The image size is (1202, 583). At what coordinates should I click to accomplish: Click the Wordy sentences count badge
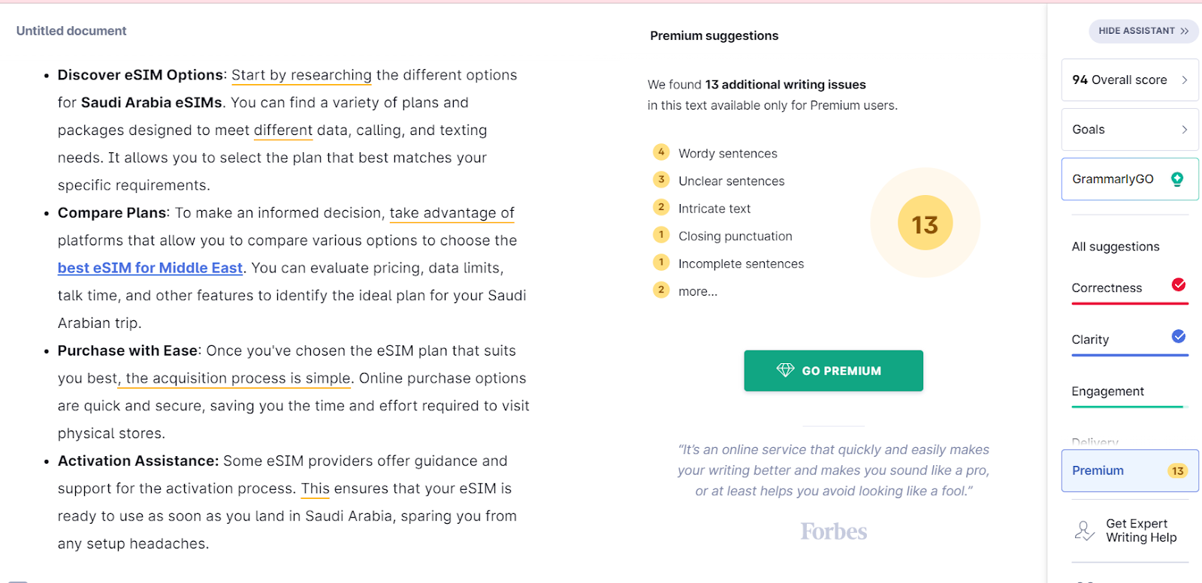click(x=661, y=152)
